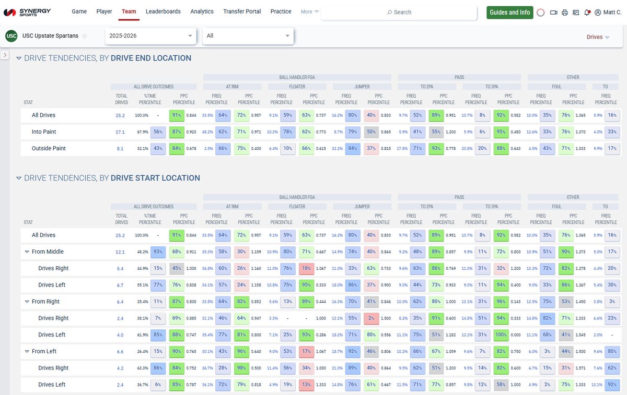Open the Transfer Portal tab

tap(242, 11)
